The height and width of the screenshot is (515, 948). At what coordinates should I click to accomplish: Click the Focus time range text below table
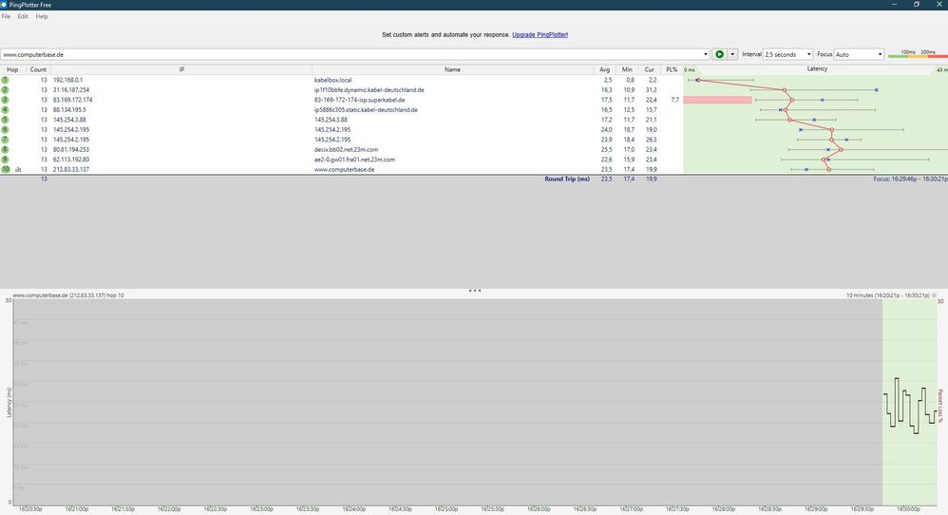(x=910, y=179)
